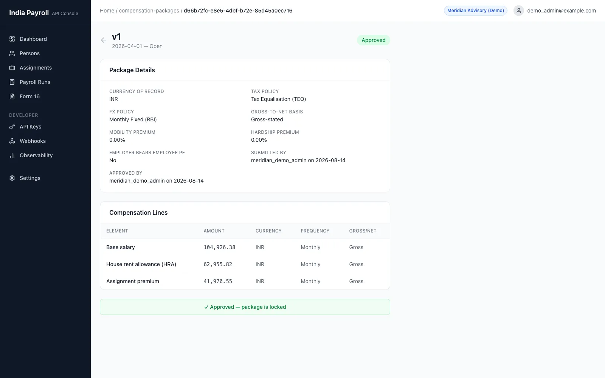
Task: Click Monthly frequency in Base salary row
Action: point(310,247)
